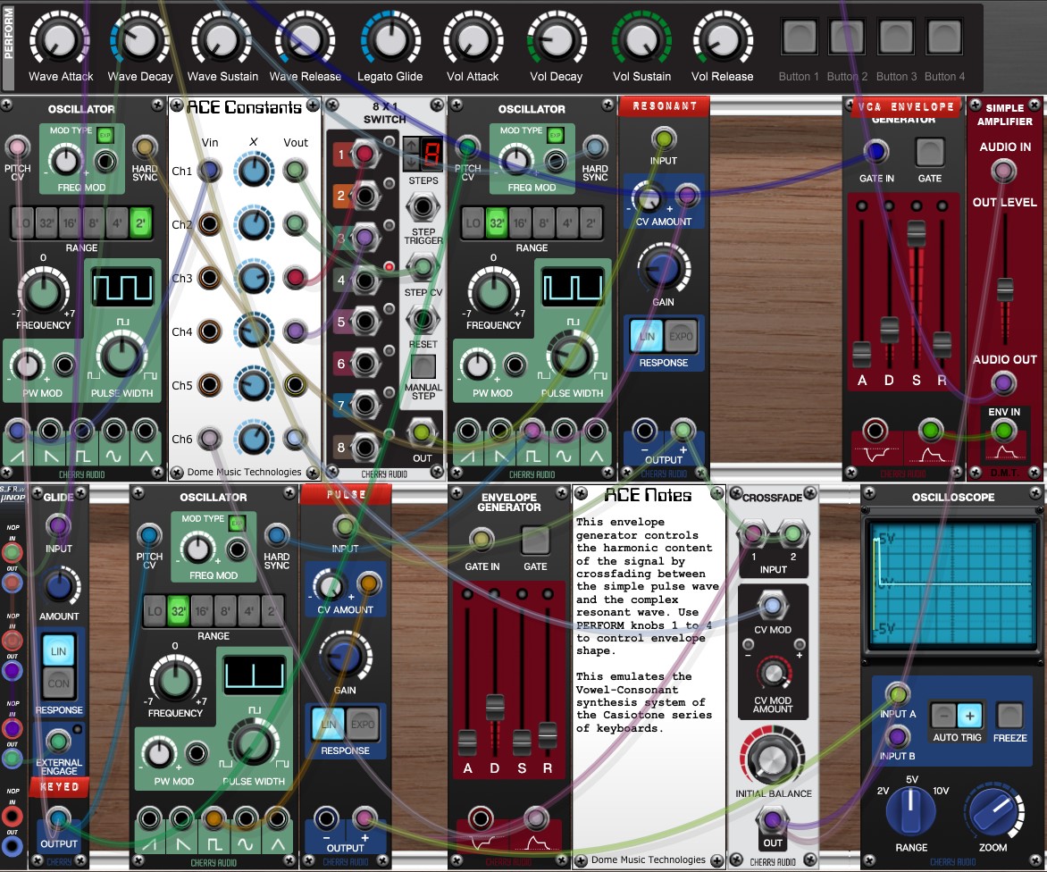The image size is (1047, 872).
Task: Click the Manual Step button
Action: (x=423, y=366)
